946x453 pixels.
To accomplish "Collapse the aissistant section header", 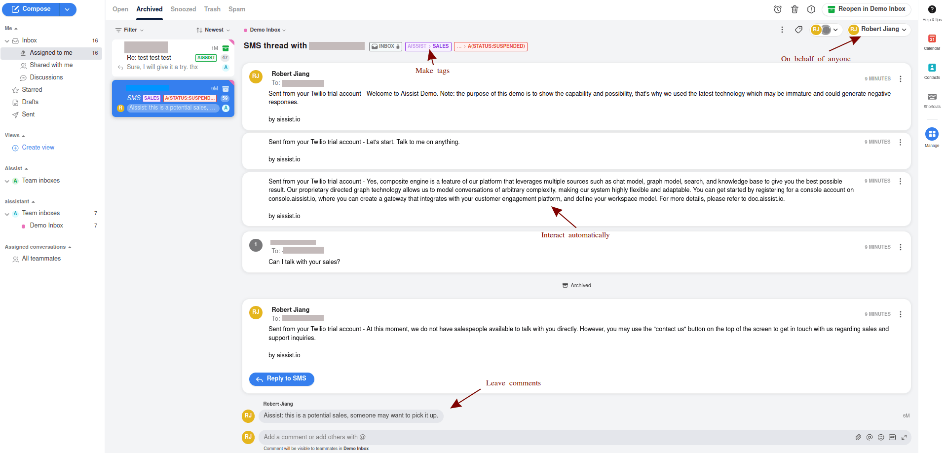I will coord(20,202).
